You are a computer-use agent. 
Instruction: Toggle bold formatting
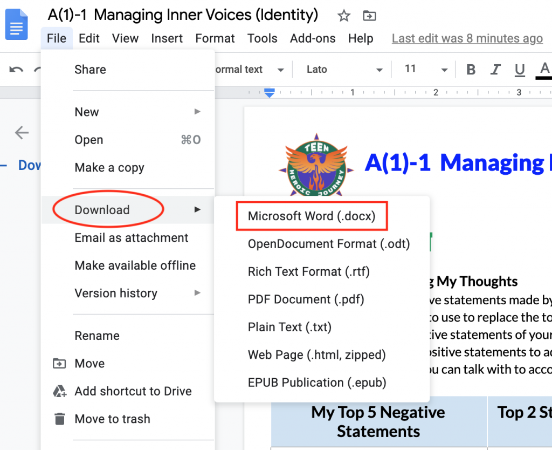click(471, 70)
